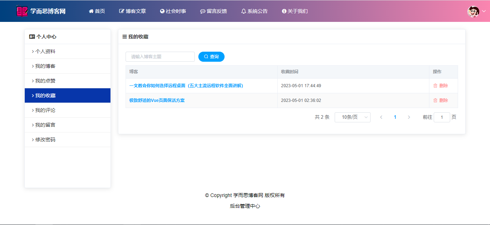Screen dimensions: 490x225
Task: Click the previous page arrow in pagination
Action: (381, 117)
